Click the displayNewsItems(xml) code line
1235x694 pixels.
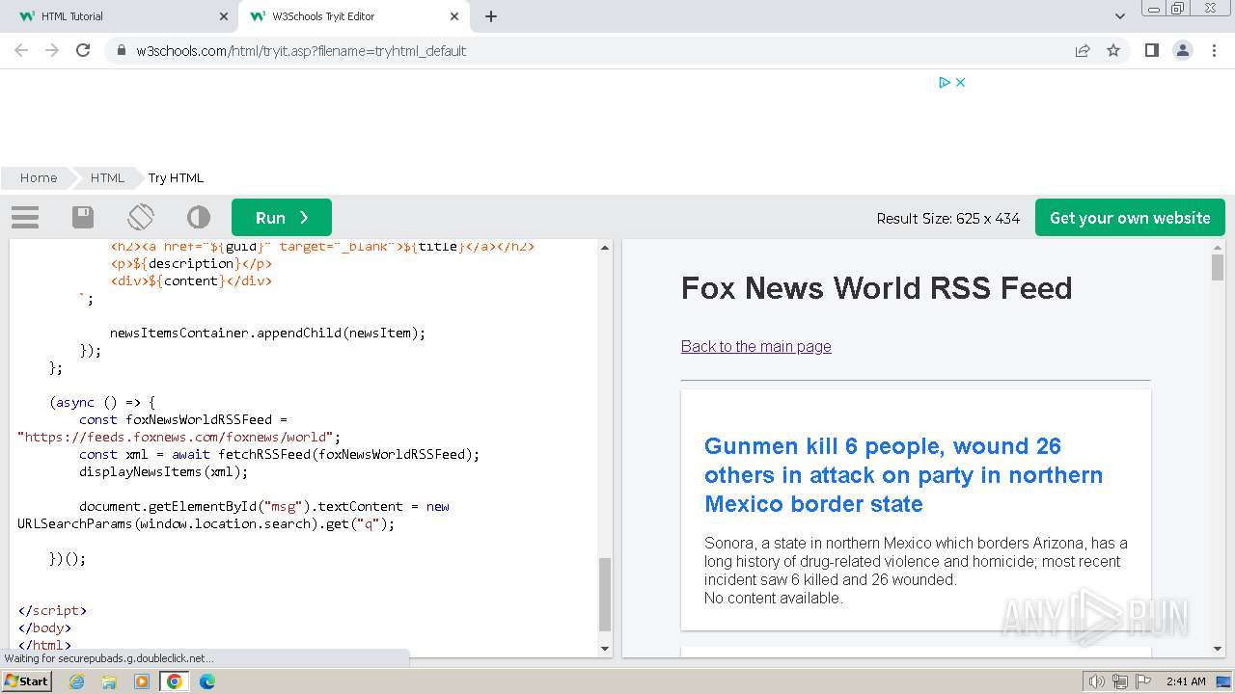pos(163,471)
